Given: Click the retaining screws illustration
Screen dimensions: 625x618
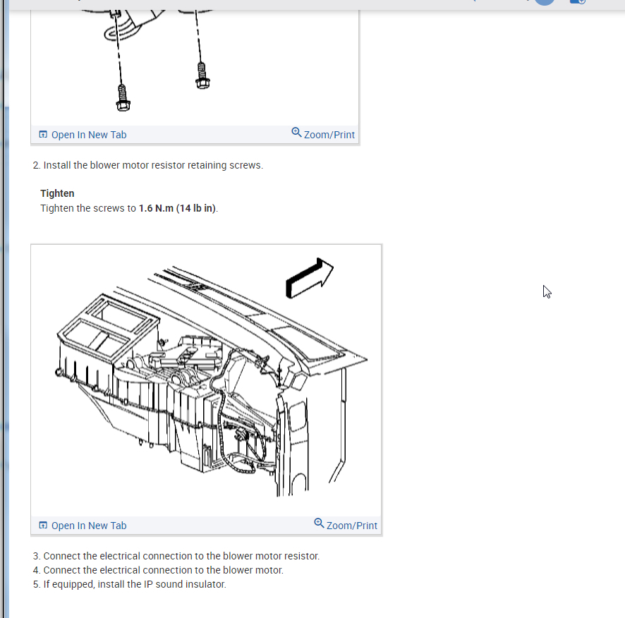Looking at the screenshot, I should (195, 68).
